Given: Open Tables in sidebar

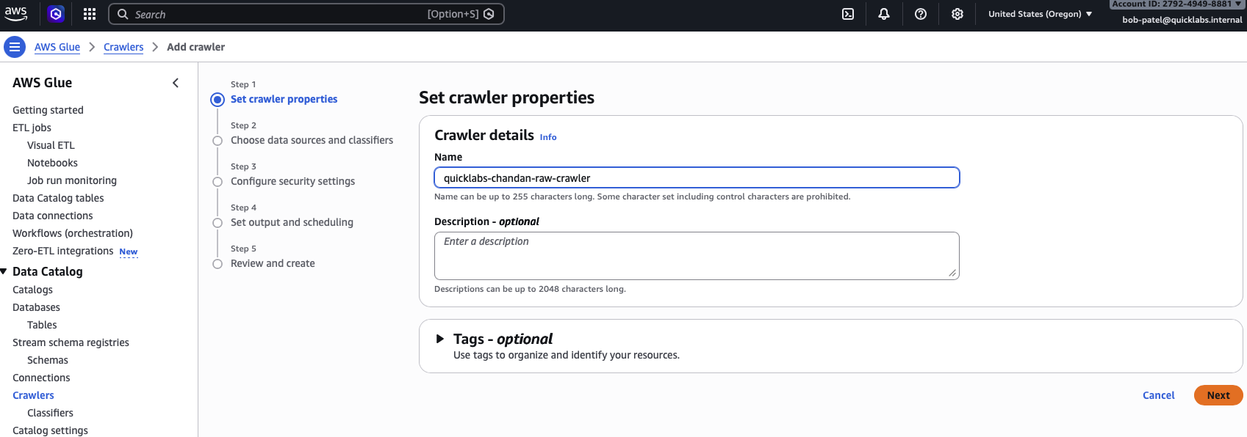Looking at the screenshot, I should (42, 325).
